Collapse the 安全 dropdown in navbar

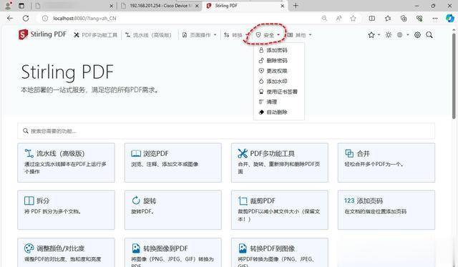click(x=268, y=35)
